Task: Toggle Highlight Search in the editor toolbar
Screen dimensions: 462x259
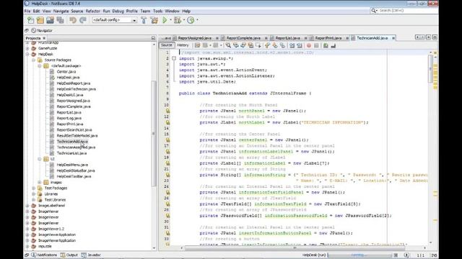Action: (250, 45)
